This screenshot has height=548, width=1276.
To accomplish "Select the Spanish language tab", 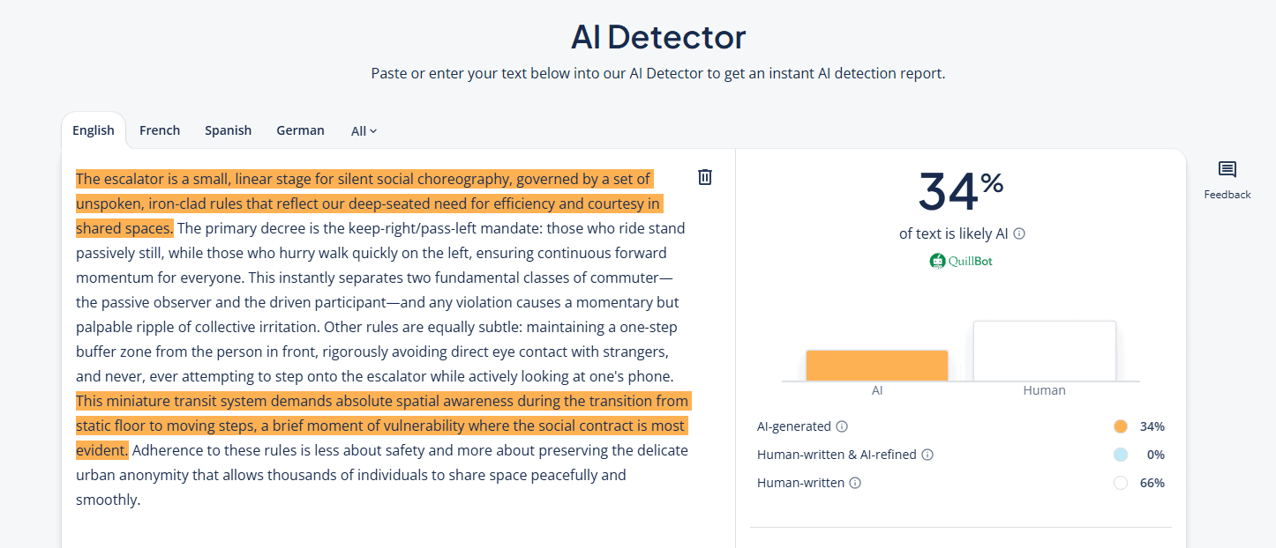I will tap(228, 130).
